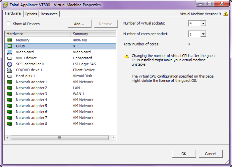Screen dimensions: 232x167
Task: Click the hardware list scroll left arrow
Action: (7, 138)
